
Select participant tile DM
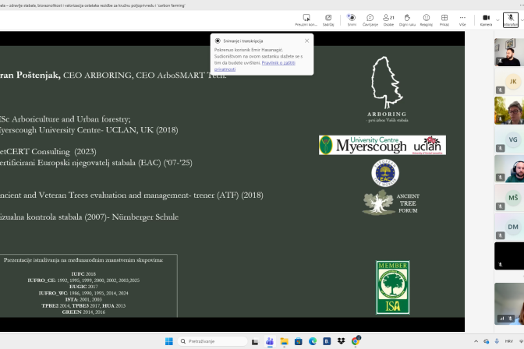pyautogui.click(x=509, y=227)
